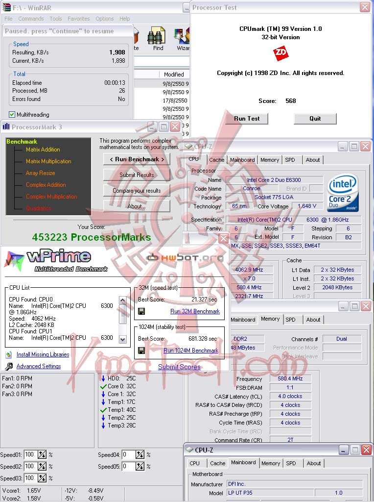The width and height of the screenshot is (374, 502).
Task: Open the Favorites menu in WinRAR
Action: tap(79, 19)
